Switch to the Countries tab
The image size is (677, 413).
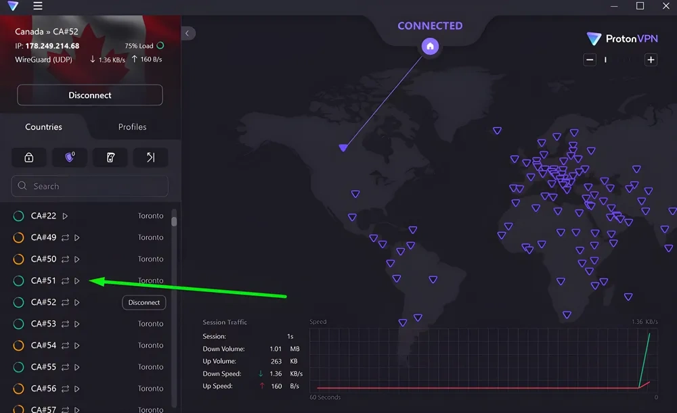click(43, 127)
